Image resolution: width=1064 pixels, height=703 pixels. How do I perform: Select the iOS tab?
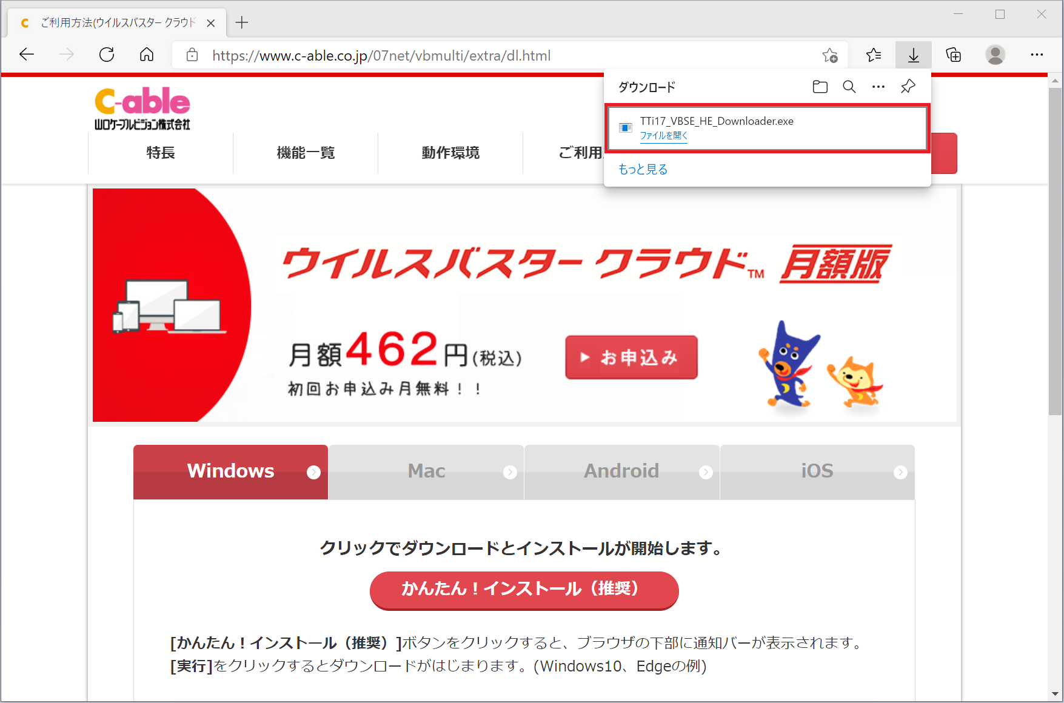(817, 472)
